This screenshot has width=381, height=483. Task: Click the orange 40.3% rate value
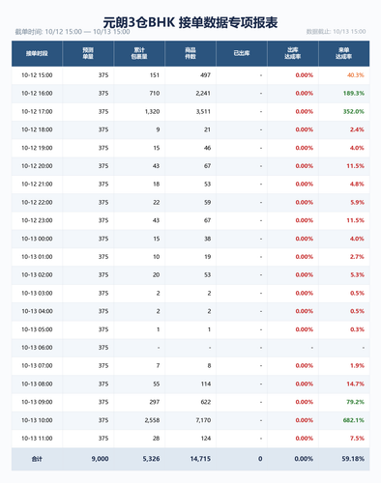point(356,75)
